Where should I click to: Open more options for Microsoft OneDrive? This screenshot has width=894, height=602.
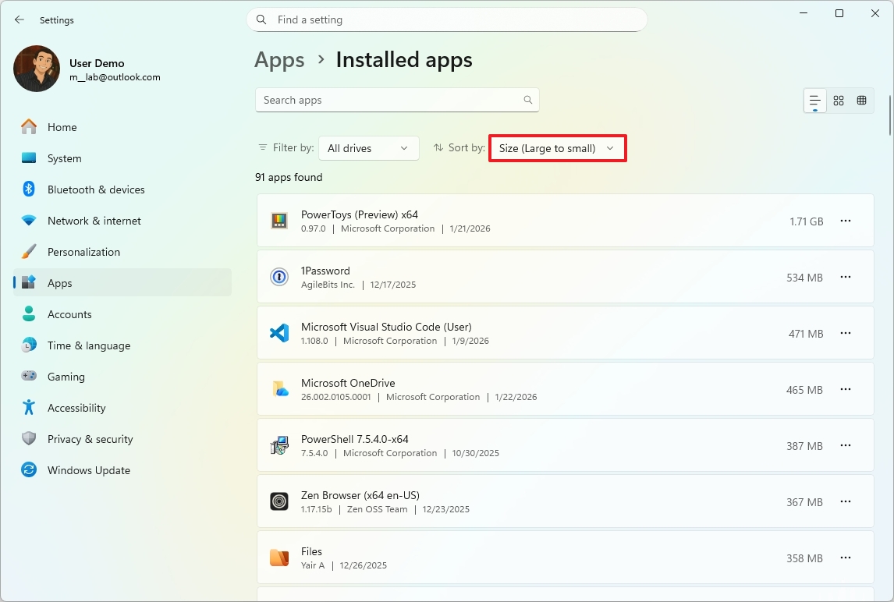click(x=845, y=390)
